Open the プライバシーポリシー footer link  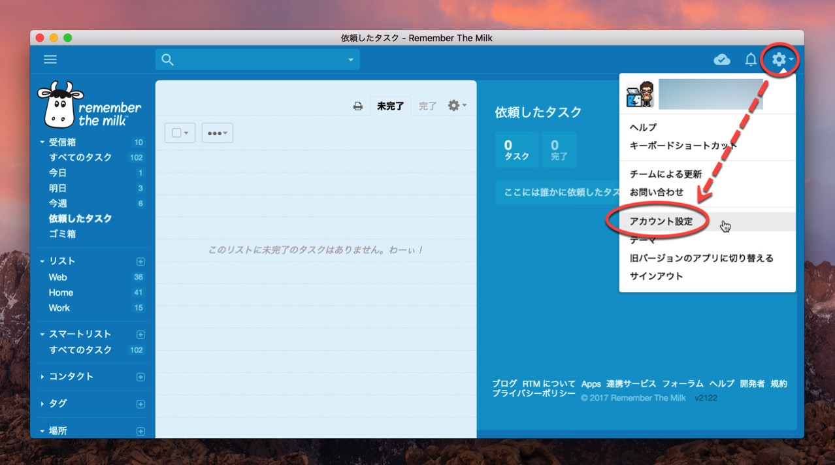click(534, 393)
